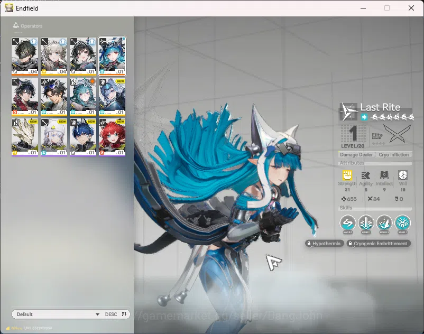
Task: Click the Operators group icon
Action: click(16, 26)
